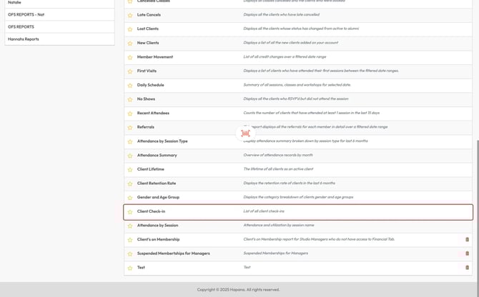This screenshot has height=297, width=479.
Task: Open the Client Lifetime report
Action: click(150, 169)
